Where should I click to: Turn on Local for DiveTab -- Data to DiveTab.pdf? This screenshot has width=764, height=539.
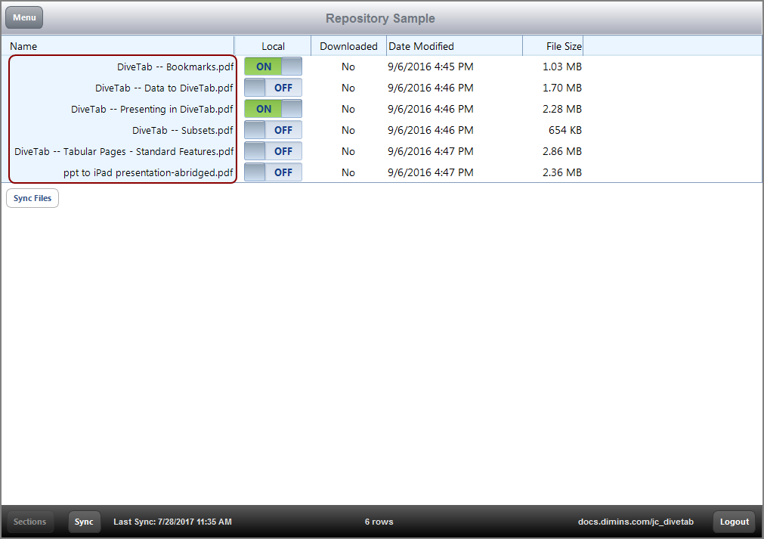tap(273, 88)
